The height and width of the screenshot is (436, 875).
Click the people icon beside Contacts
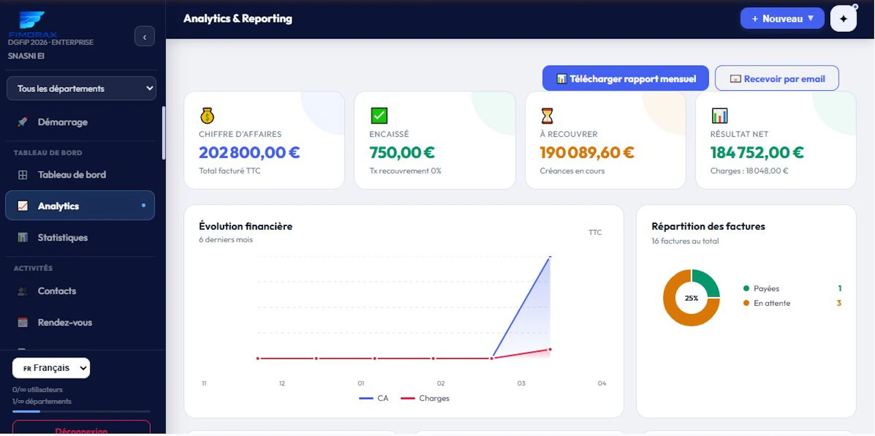pyautogui.click(x=22, y=291)
